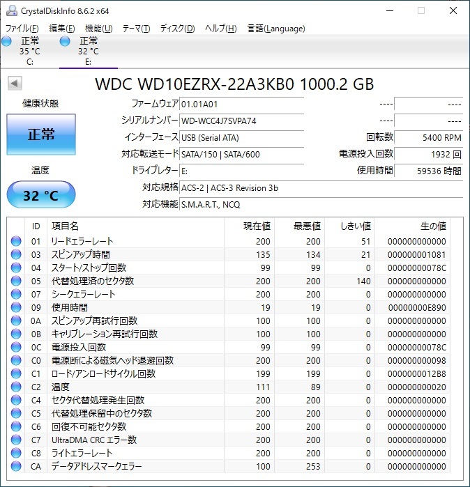Viewport: 470px width, 487px height.
Task: Open the 言語(Language) menu
Action: pos(276,29)
